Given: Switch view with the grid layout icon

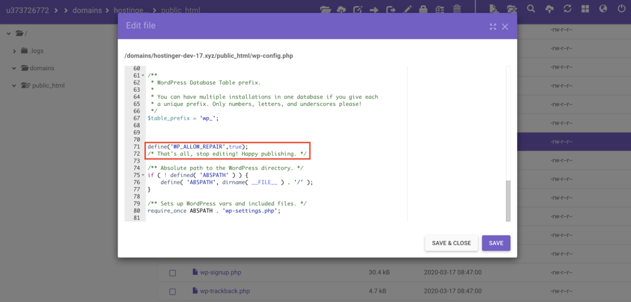Looking at the screenshot, I should click(585, 9).
